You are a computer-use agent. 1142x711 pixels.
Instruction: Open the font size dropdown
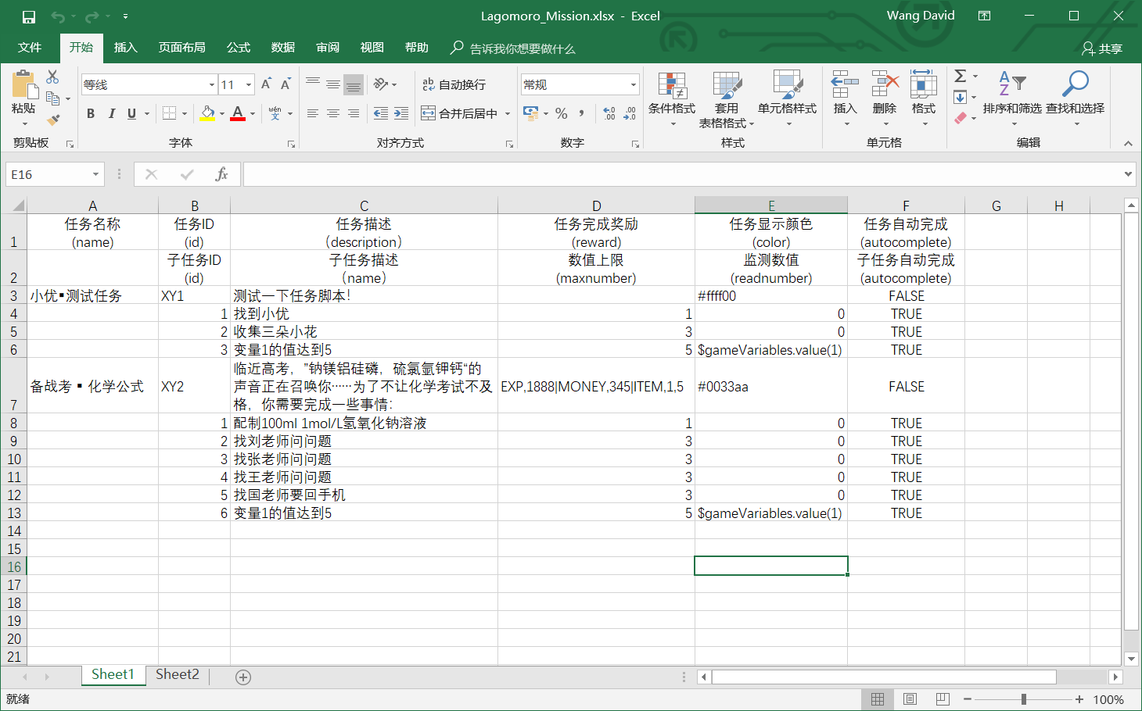pos(249,84)
